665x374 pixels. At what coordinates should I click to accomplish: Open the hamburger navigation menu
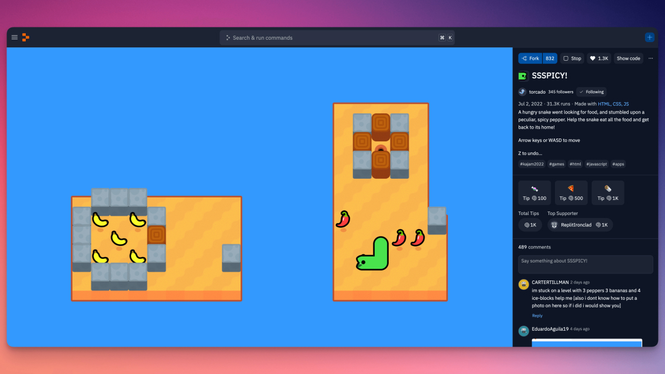point(14,37)
